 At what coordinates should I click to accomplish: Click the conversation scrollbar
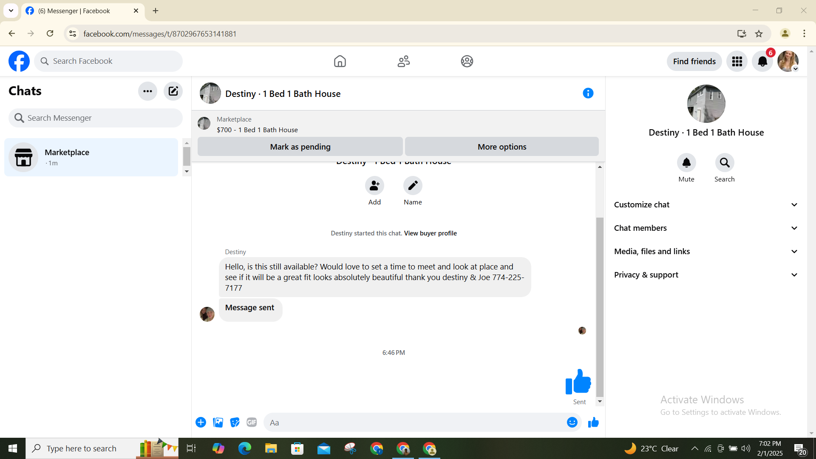tap(600, 306)
